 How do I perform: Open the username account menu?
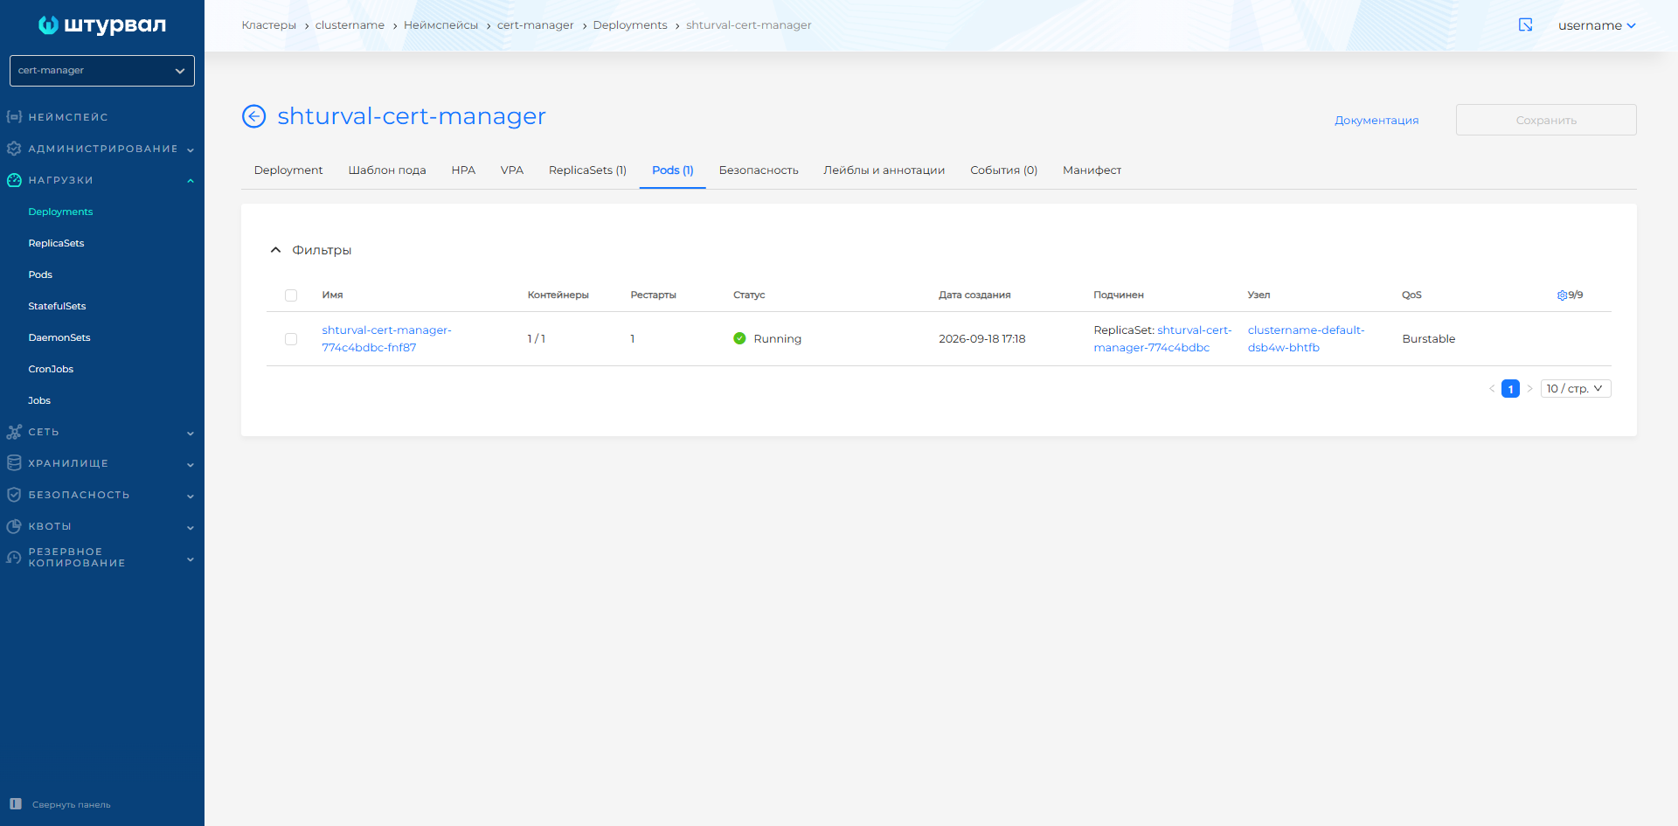1597,25
